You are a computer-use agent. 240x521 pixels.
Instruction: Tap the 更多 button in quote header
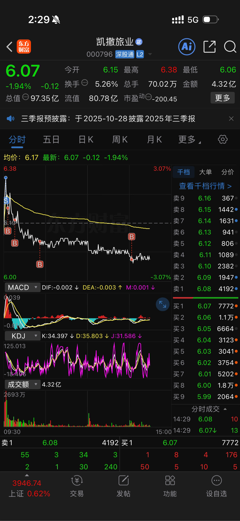point(222,98)
